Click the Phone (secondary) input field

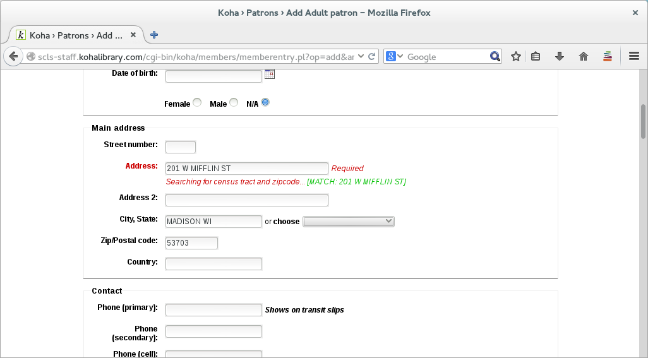coord(213,331)
